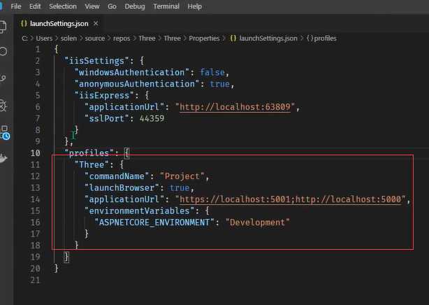Open the Help menu
Screen dimensions: 429x305
[194, 6]
